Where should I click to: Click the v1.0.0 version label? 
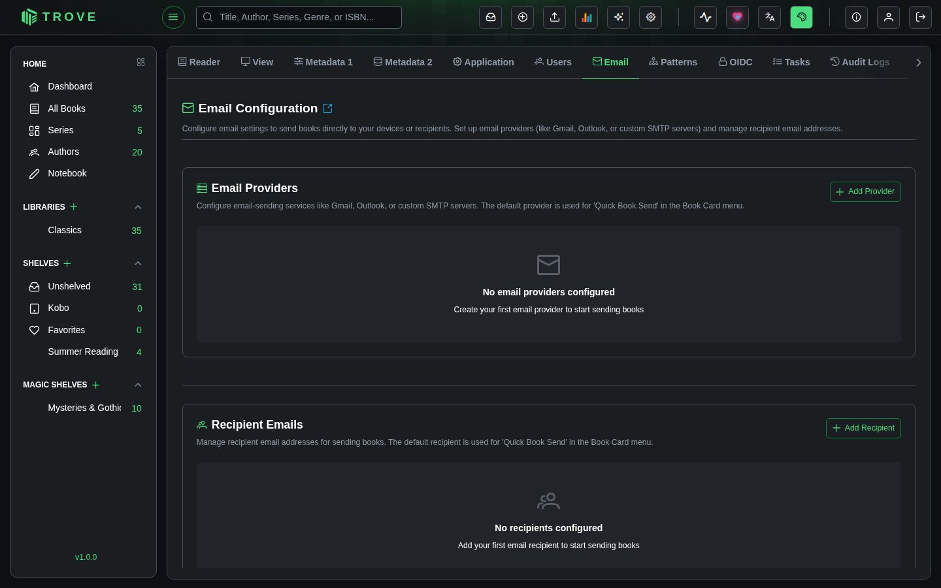86,557
